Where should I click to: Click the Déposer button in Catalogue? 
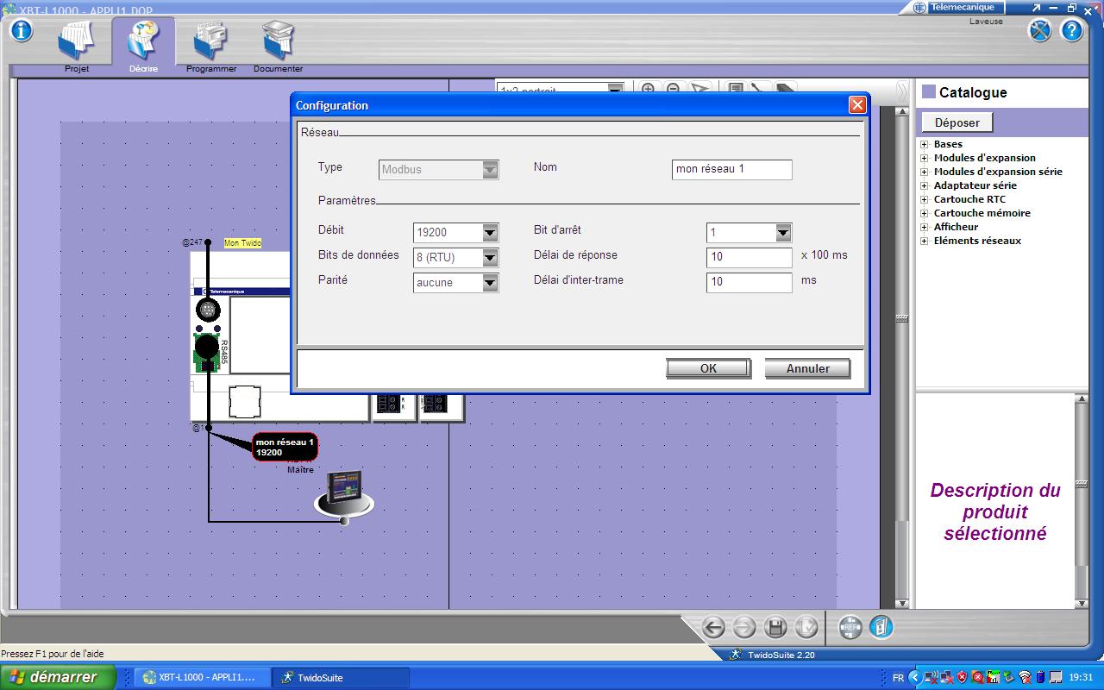pos(957,122)
